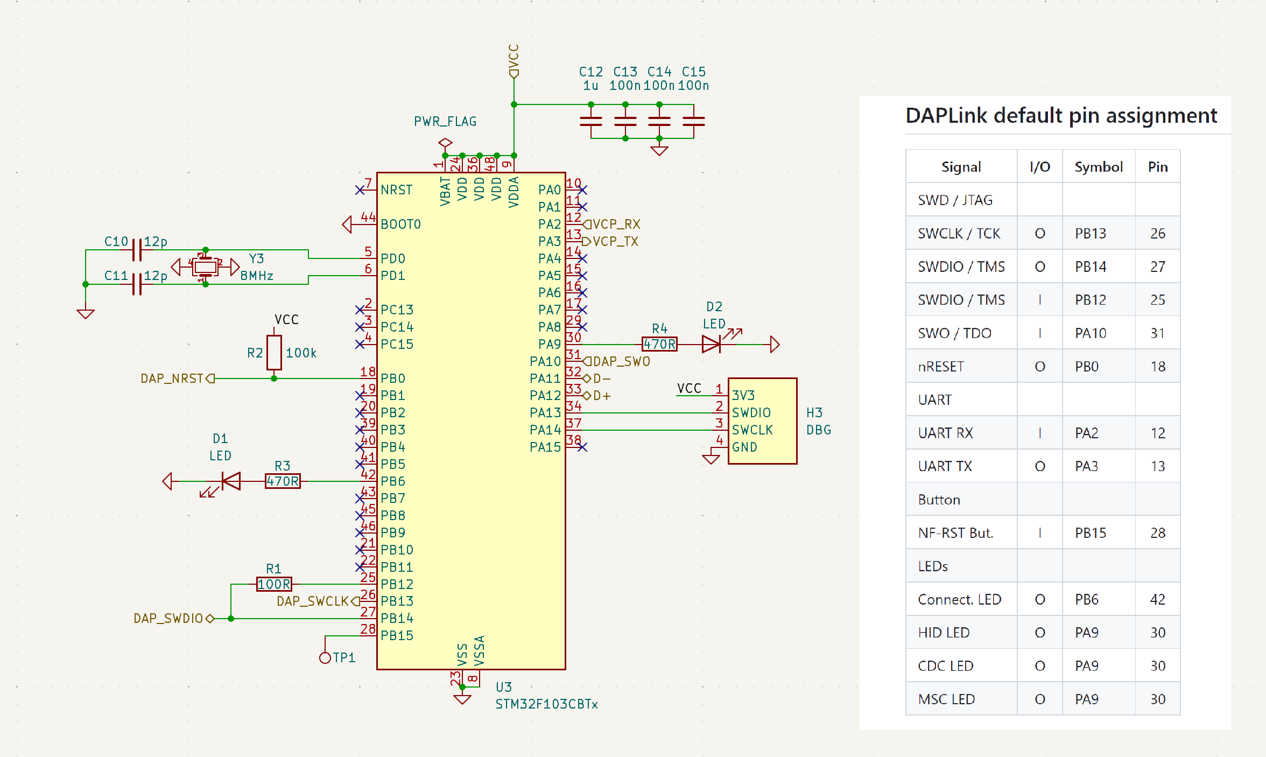The height and width of the screenshot is (757, 1266).
Task: Select the SWCLK pin name on H3 connector
Action: [752, 430]
